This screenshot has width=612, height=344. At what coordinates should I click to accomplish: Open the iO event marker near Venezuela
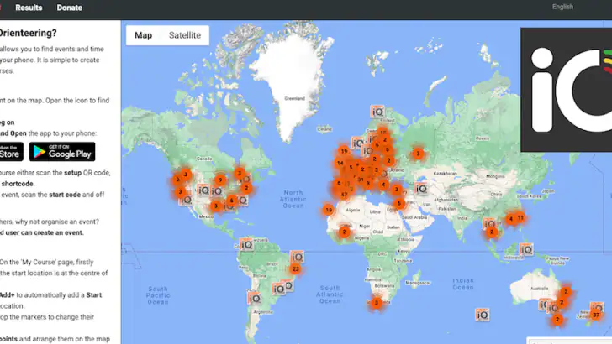(x=246, y=245)
